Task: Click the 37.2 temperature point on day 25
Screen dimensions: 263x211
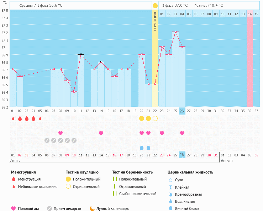Action: tap(175, 32)
